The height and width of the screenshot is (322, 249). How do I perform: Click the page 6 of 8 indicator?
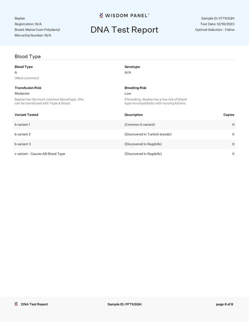coord(224,305)
